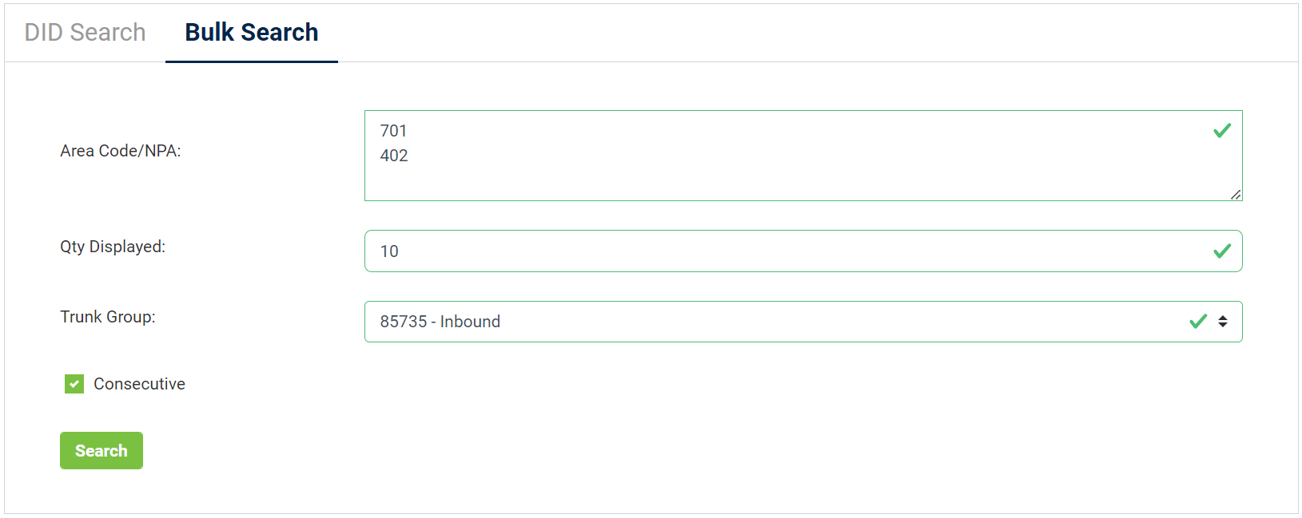
Task: Click the value 10 in Qty field
Action: pyautogui.click(x=389, y=251)
